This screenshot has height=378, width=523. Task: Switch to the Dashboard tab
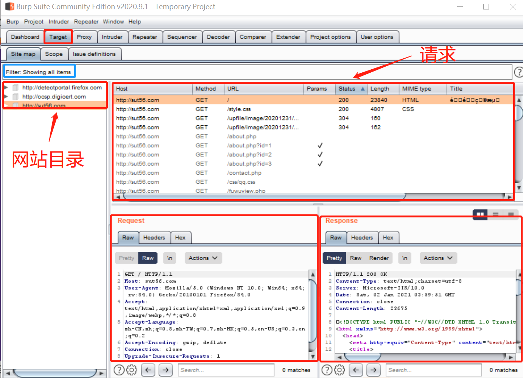25,37
